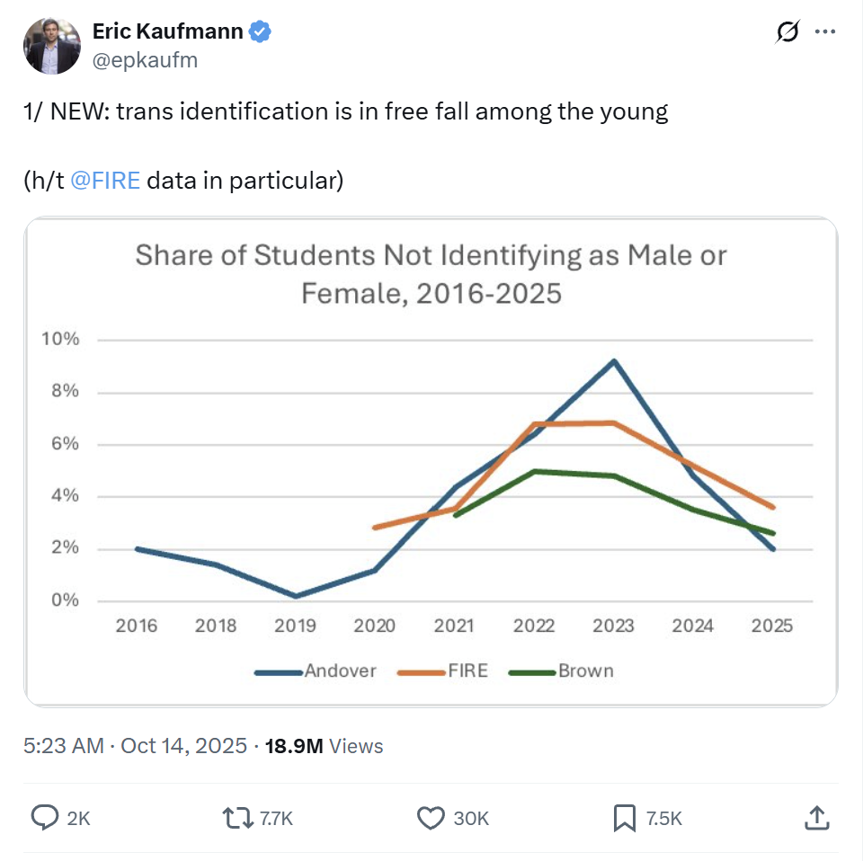Viewport: 863px width, 861px height.
Task: Open the reply composer via speech bubble icon
Action: (x=43, y=818)
